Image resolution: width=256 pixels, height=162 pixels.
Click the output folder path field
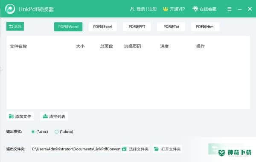point(76,149)
